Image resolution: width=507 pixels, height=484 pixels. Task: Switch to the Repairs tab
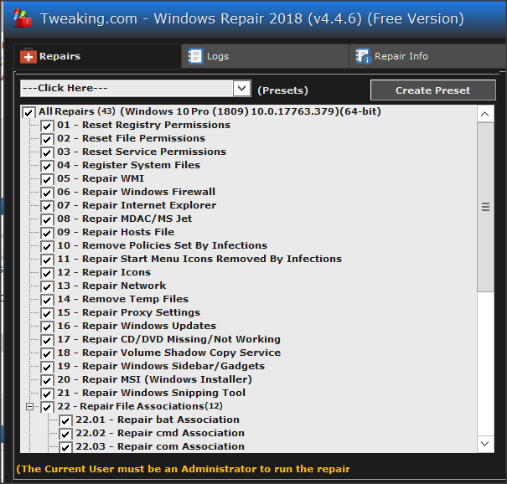click(x=97, y=56)
